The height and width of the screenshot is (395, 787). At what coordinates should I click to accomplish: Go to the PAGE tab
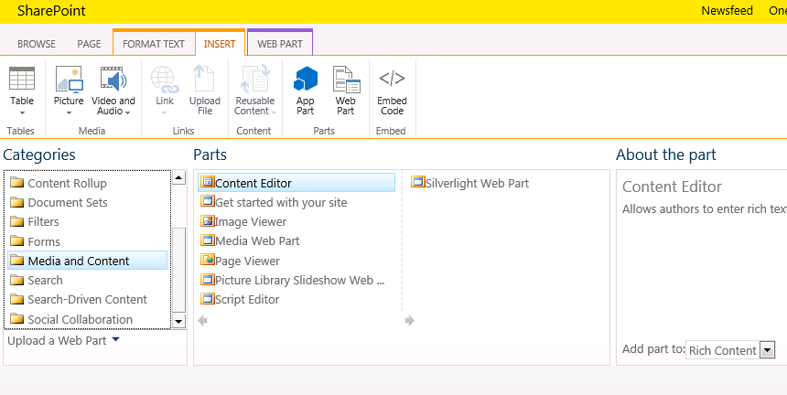click(x=89, y=44)
